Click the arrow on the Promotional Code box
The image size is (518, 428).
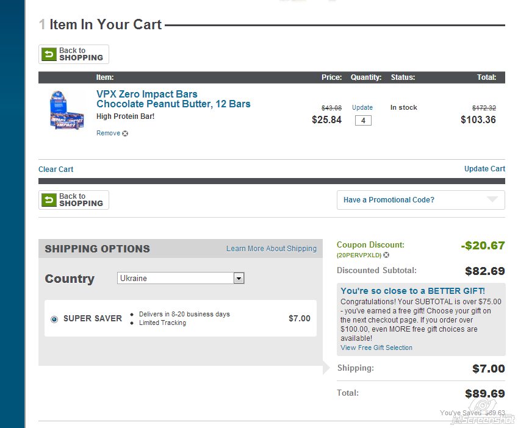(492, 199)
